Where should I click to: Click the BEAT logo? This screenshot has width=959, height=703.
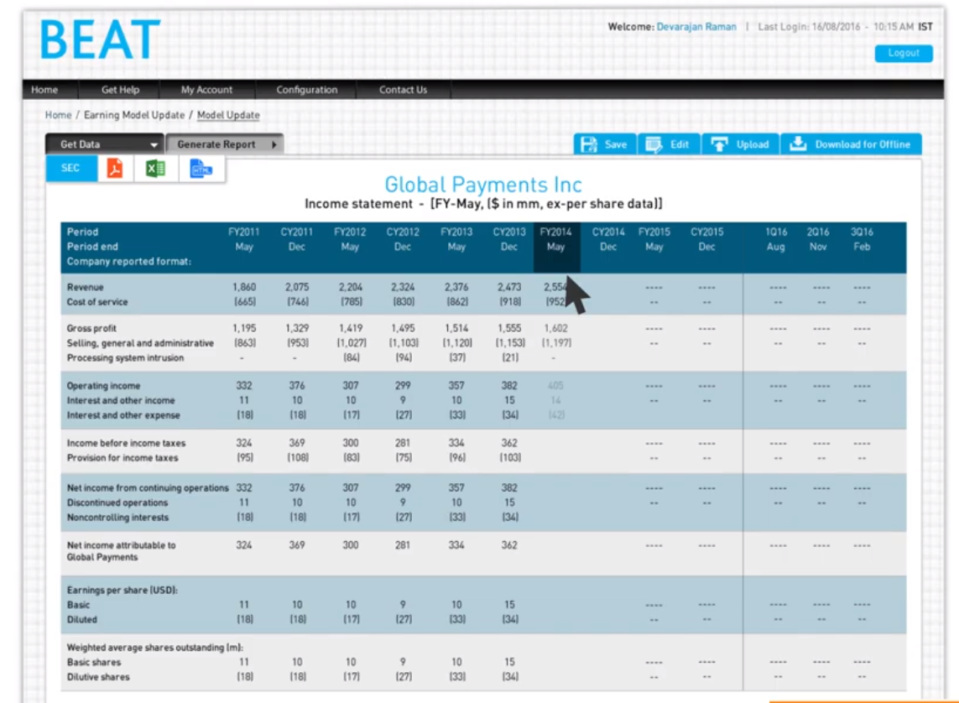[101, 39]
